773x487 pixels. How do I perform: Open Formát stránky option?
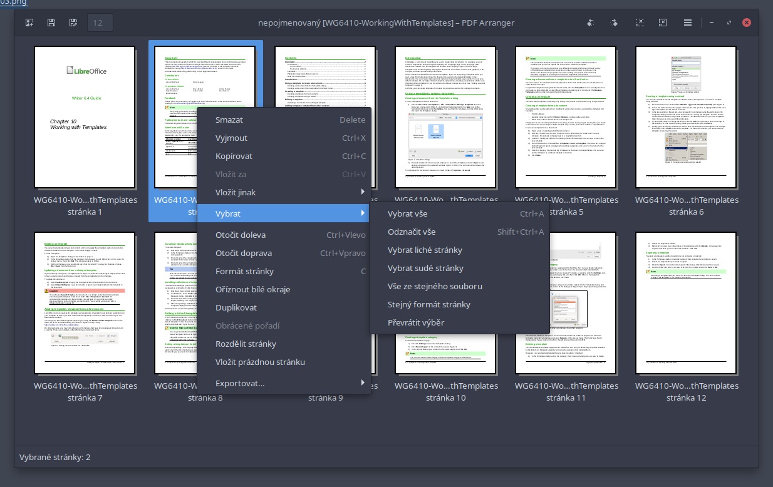(x=284, y=271)
